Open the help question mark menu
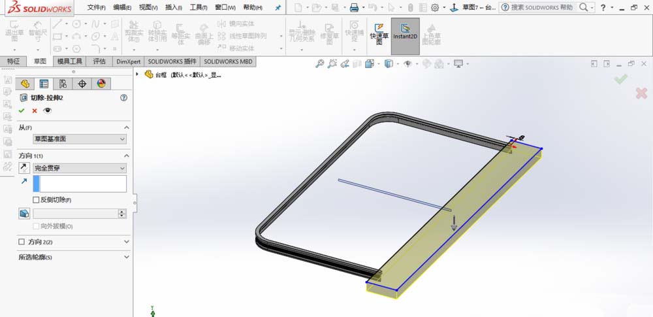Viewport: 653px width, 317px height. click(x=603, y=7)
